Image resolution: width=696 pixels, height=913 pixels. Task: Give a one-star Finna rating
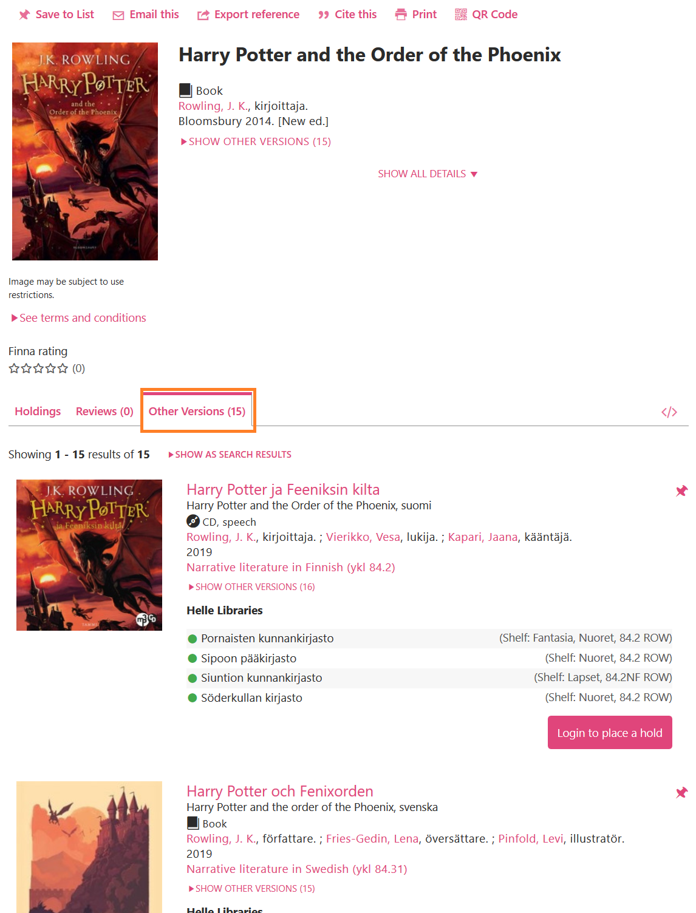(14, 368)
